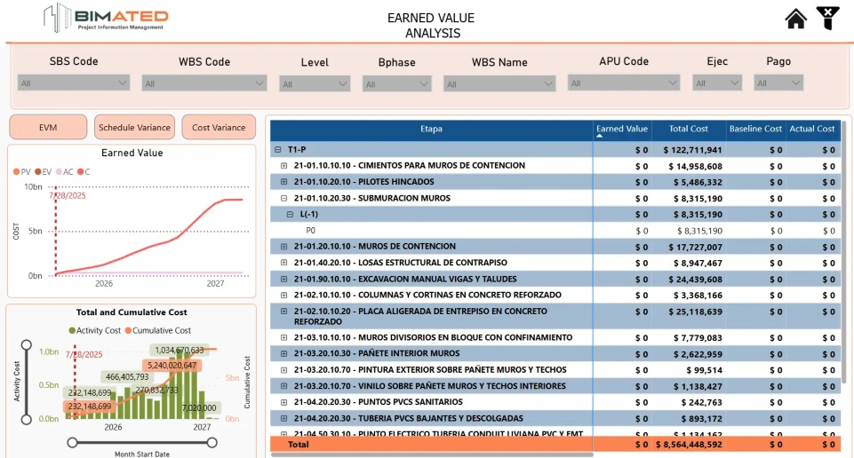854x458 pixels.
Task: Expand the PILOTES HINCADOS row
Action: pos(284,182)
